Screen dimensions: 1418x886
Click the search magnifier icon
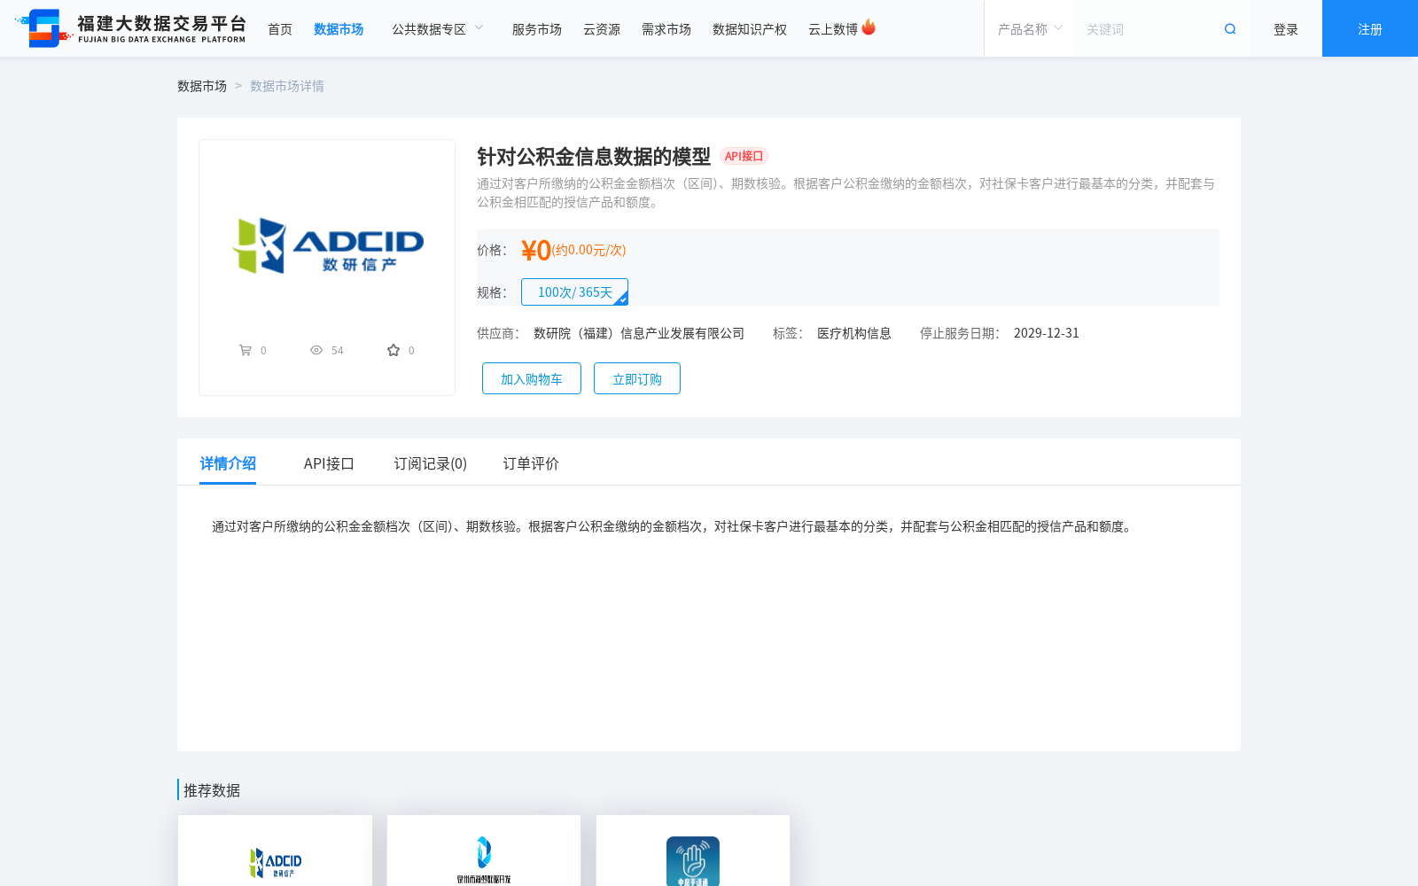coord(1230,29)
